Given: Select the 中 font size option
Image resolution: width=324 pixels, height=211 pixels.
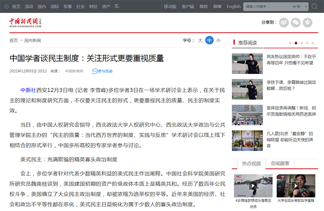Looking at the screenshot, I should coord(209,40).
